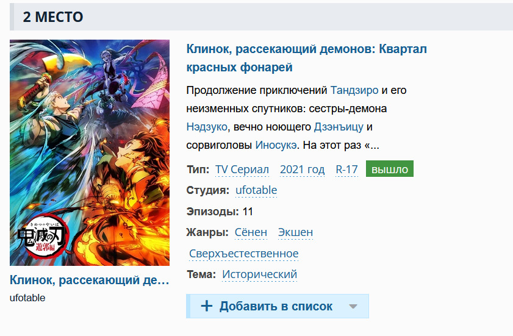Open the Иносукэ character link

(x=276, y=145)
